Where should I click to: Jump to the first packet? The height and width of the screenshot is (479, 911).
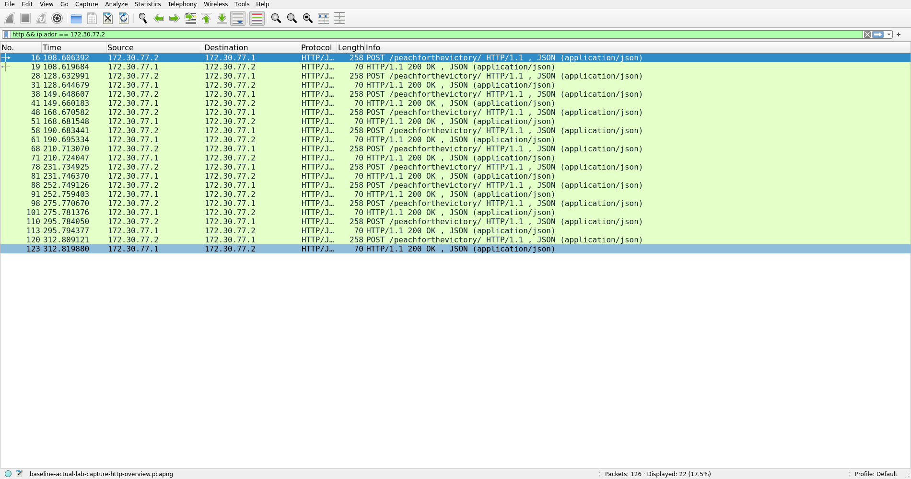click(x=206, y=18)
